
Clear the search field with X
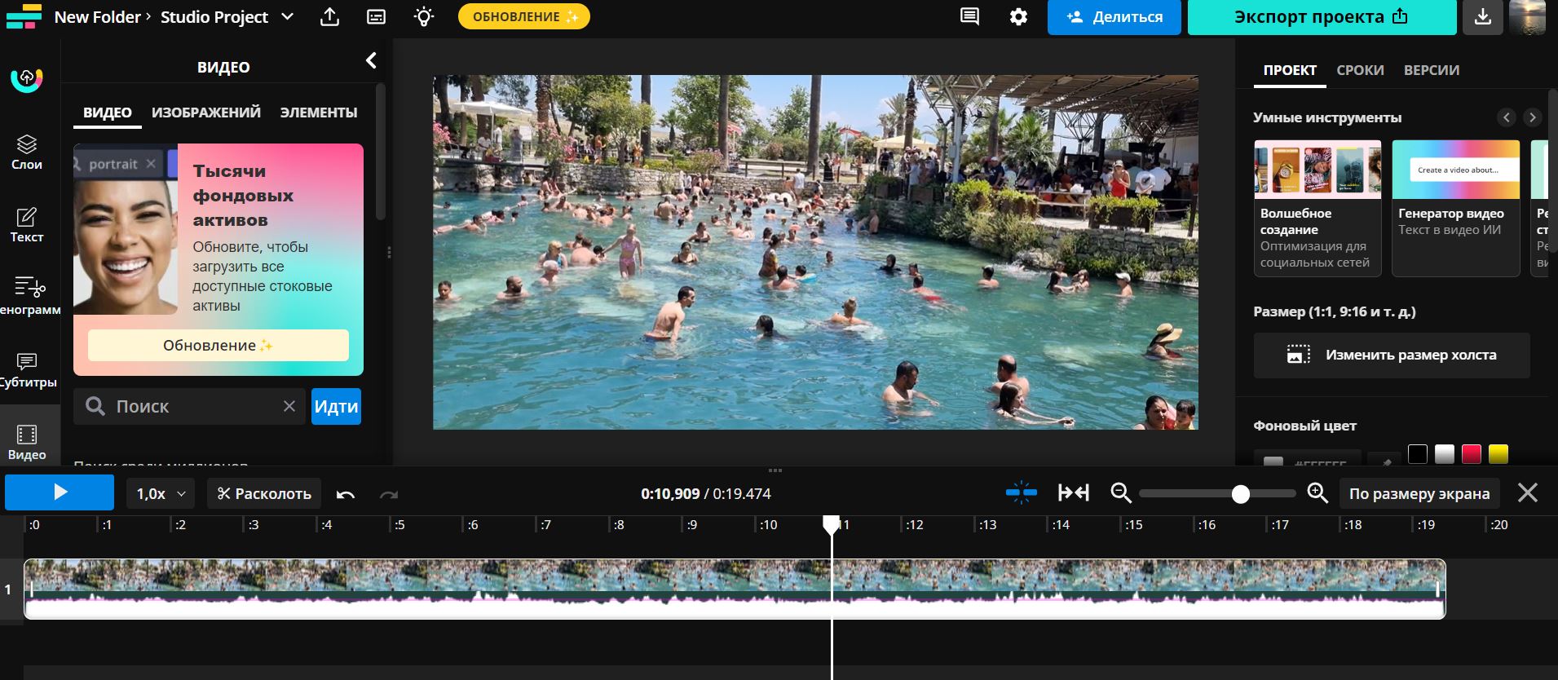coord(289,406)
